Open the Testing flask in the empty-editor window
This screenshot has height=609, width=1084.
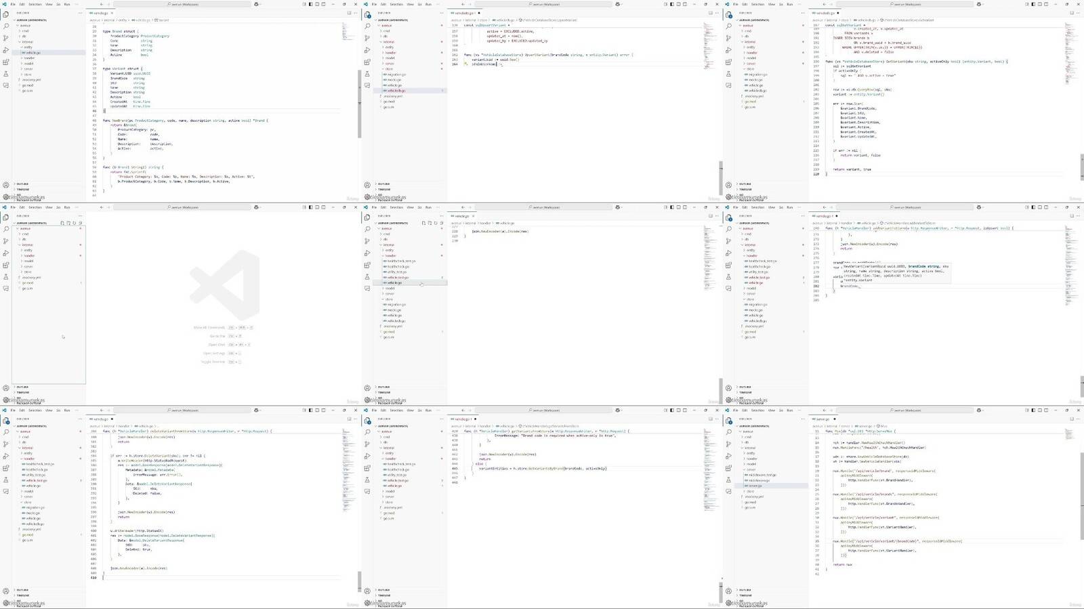(x=6, y=276)
